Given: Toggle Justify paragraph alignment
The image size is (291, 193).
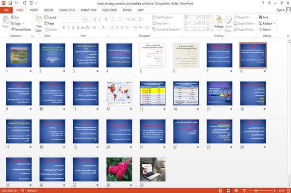Looking at the screenshot, I should point(127,28).
